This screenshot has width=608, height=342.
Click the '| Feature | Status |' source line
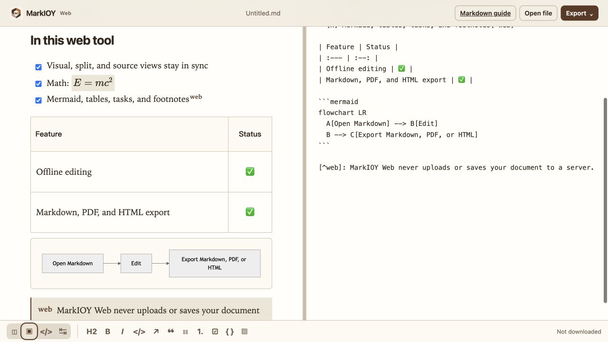coord(358,47)
